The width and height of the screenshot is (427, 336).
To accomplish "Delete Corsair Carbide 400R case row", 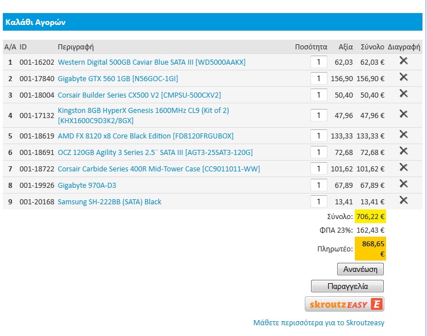I will tap(404, 167).
